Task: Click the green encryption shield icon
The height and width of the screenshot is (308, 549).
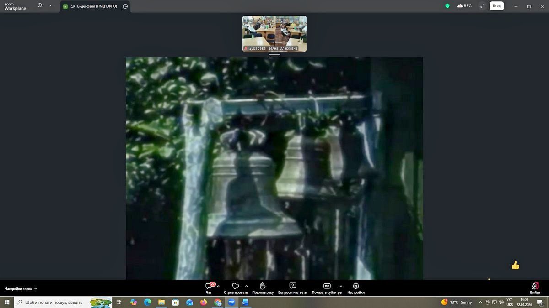Action: [447, 6]
